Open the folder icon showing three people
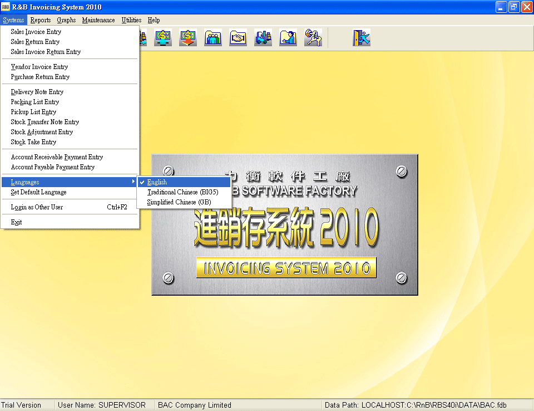 pyautogui.click(x=213, y=37)
